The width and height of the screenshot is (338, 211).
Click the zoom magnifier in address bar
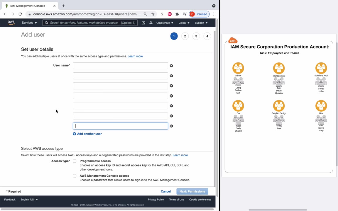[145, 14]
